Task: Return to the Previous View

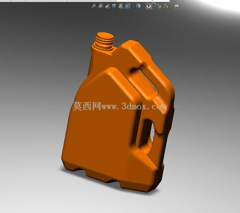Action: (107, 6)
